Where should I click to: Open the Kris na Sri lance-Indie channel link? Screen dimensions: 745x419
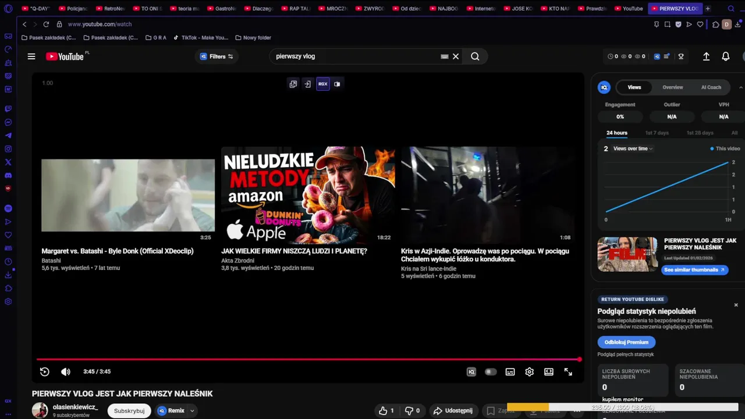tap(428, 269)
